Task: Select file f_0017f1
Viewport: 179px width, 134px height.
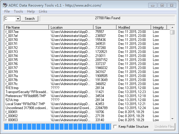Action: click(x=12, y=44)
